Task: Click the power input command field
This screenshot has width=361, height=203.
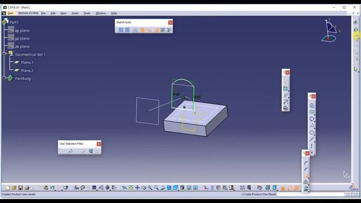Action: (310, 194)
